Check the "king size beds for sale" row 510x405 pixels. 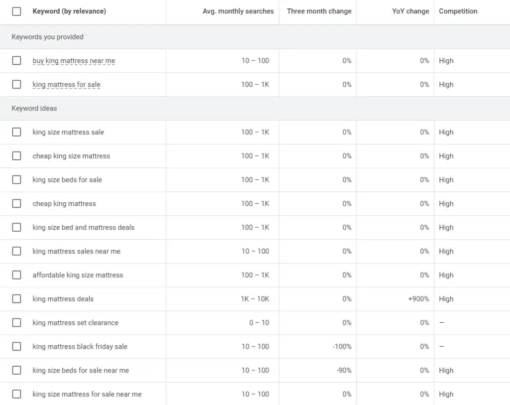coord(16,180)
